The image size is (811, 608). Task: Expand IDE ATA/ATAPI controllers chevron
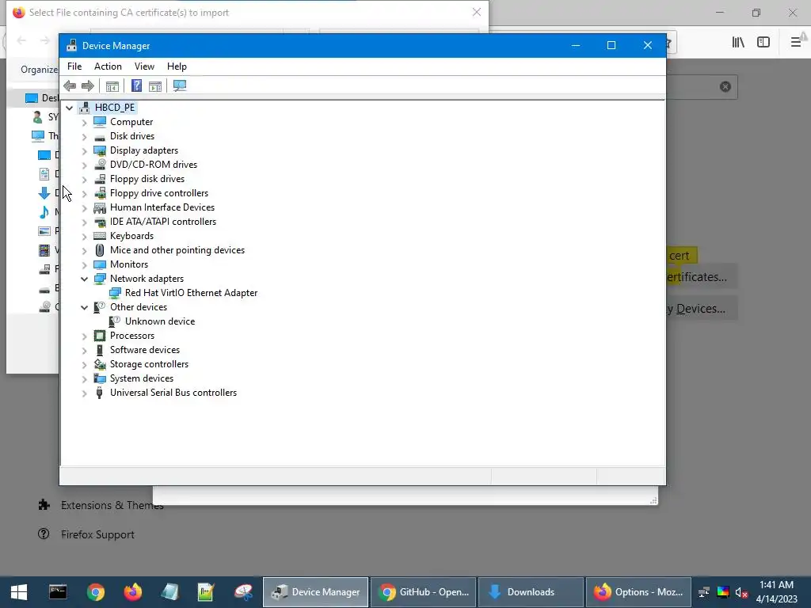click(84, 222)
